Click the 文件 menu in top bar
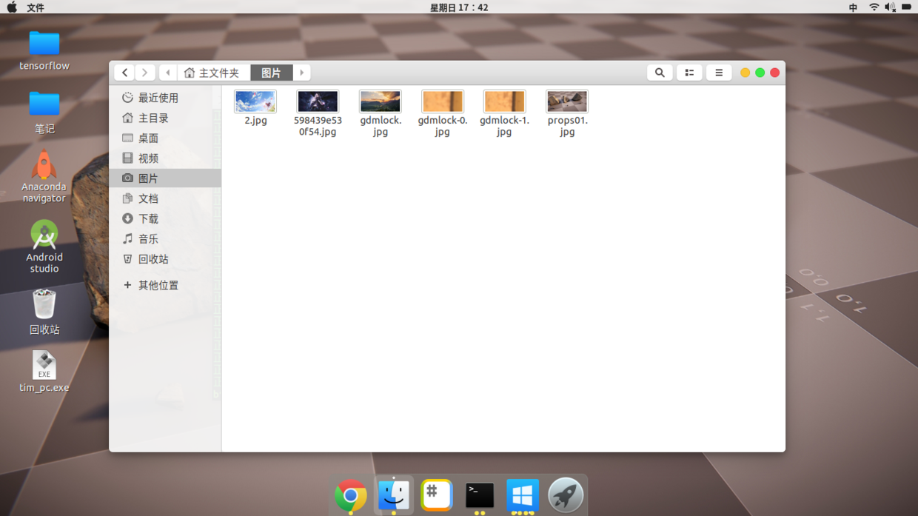918x516 pixels. [35, 7]
